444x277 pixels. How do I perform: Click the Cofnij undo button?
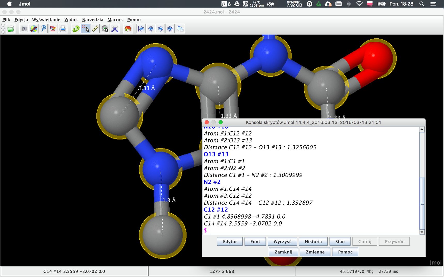pos(365,241)
